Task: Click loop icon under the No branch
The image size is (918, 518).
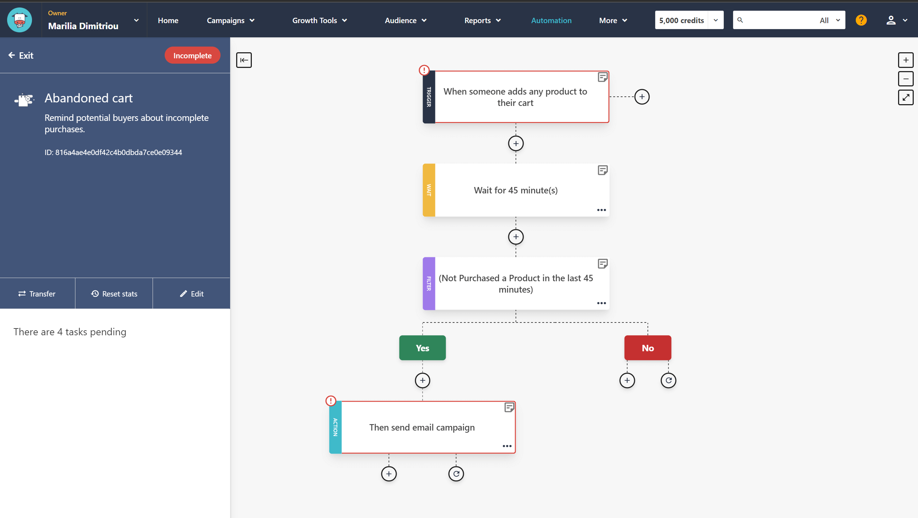Action: coord(668,380)
